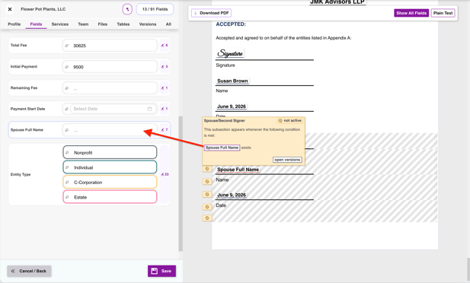Choose the C-Corporation entity type
This screenshot has width=470, height=283.
click(110, 182)
